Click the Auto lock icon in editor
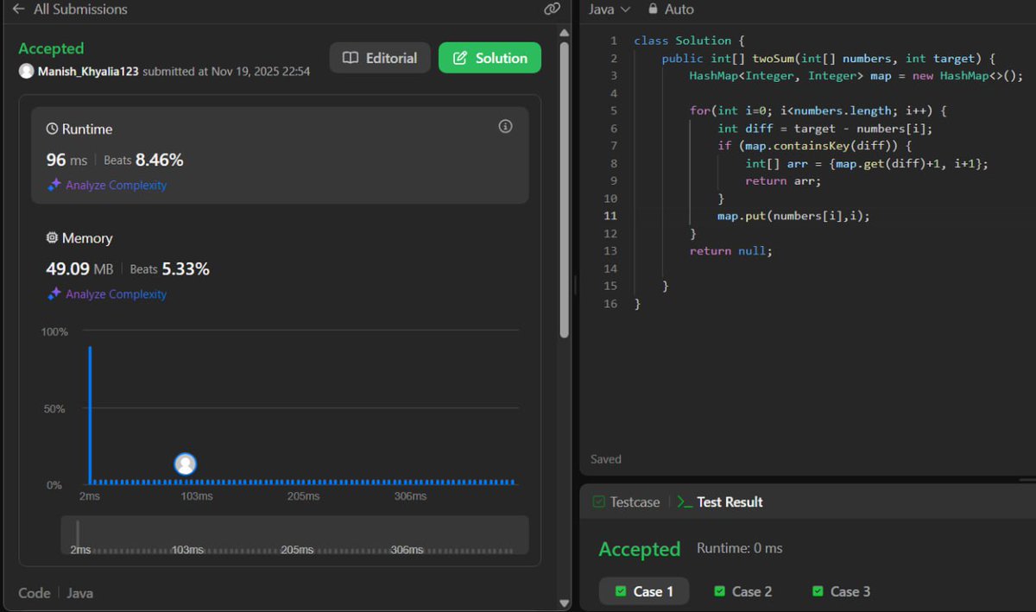Screen dimensions: 1036x612 [654, 9]
